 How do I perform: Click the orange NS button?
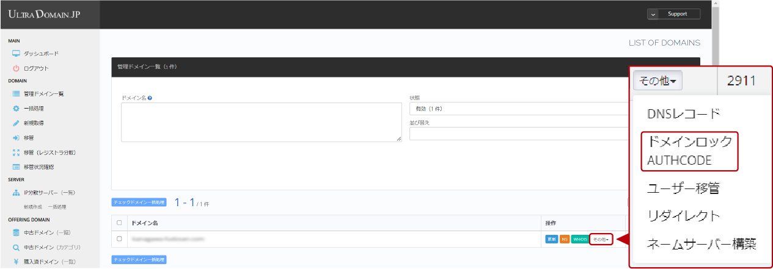(565, 239)
